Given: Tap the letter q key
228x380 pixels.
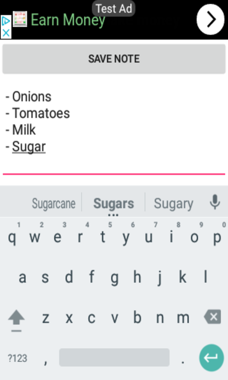Looking at the screenshot, I should [x=12, y=237].
